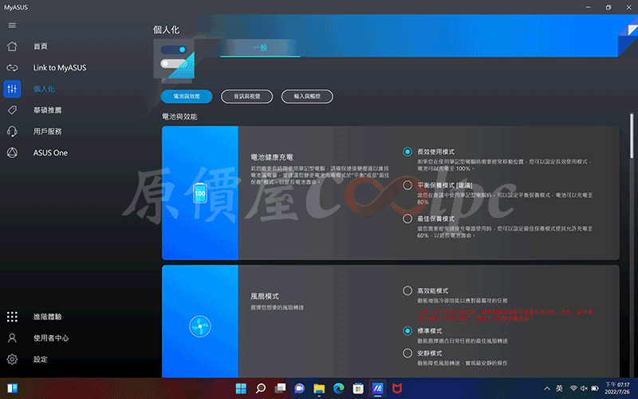The image size is (638, 399).
Task: Click the Link to MyASUS chain icon
Action: [x=12, y=68]
